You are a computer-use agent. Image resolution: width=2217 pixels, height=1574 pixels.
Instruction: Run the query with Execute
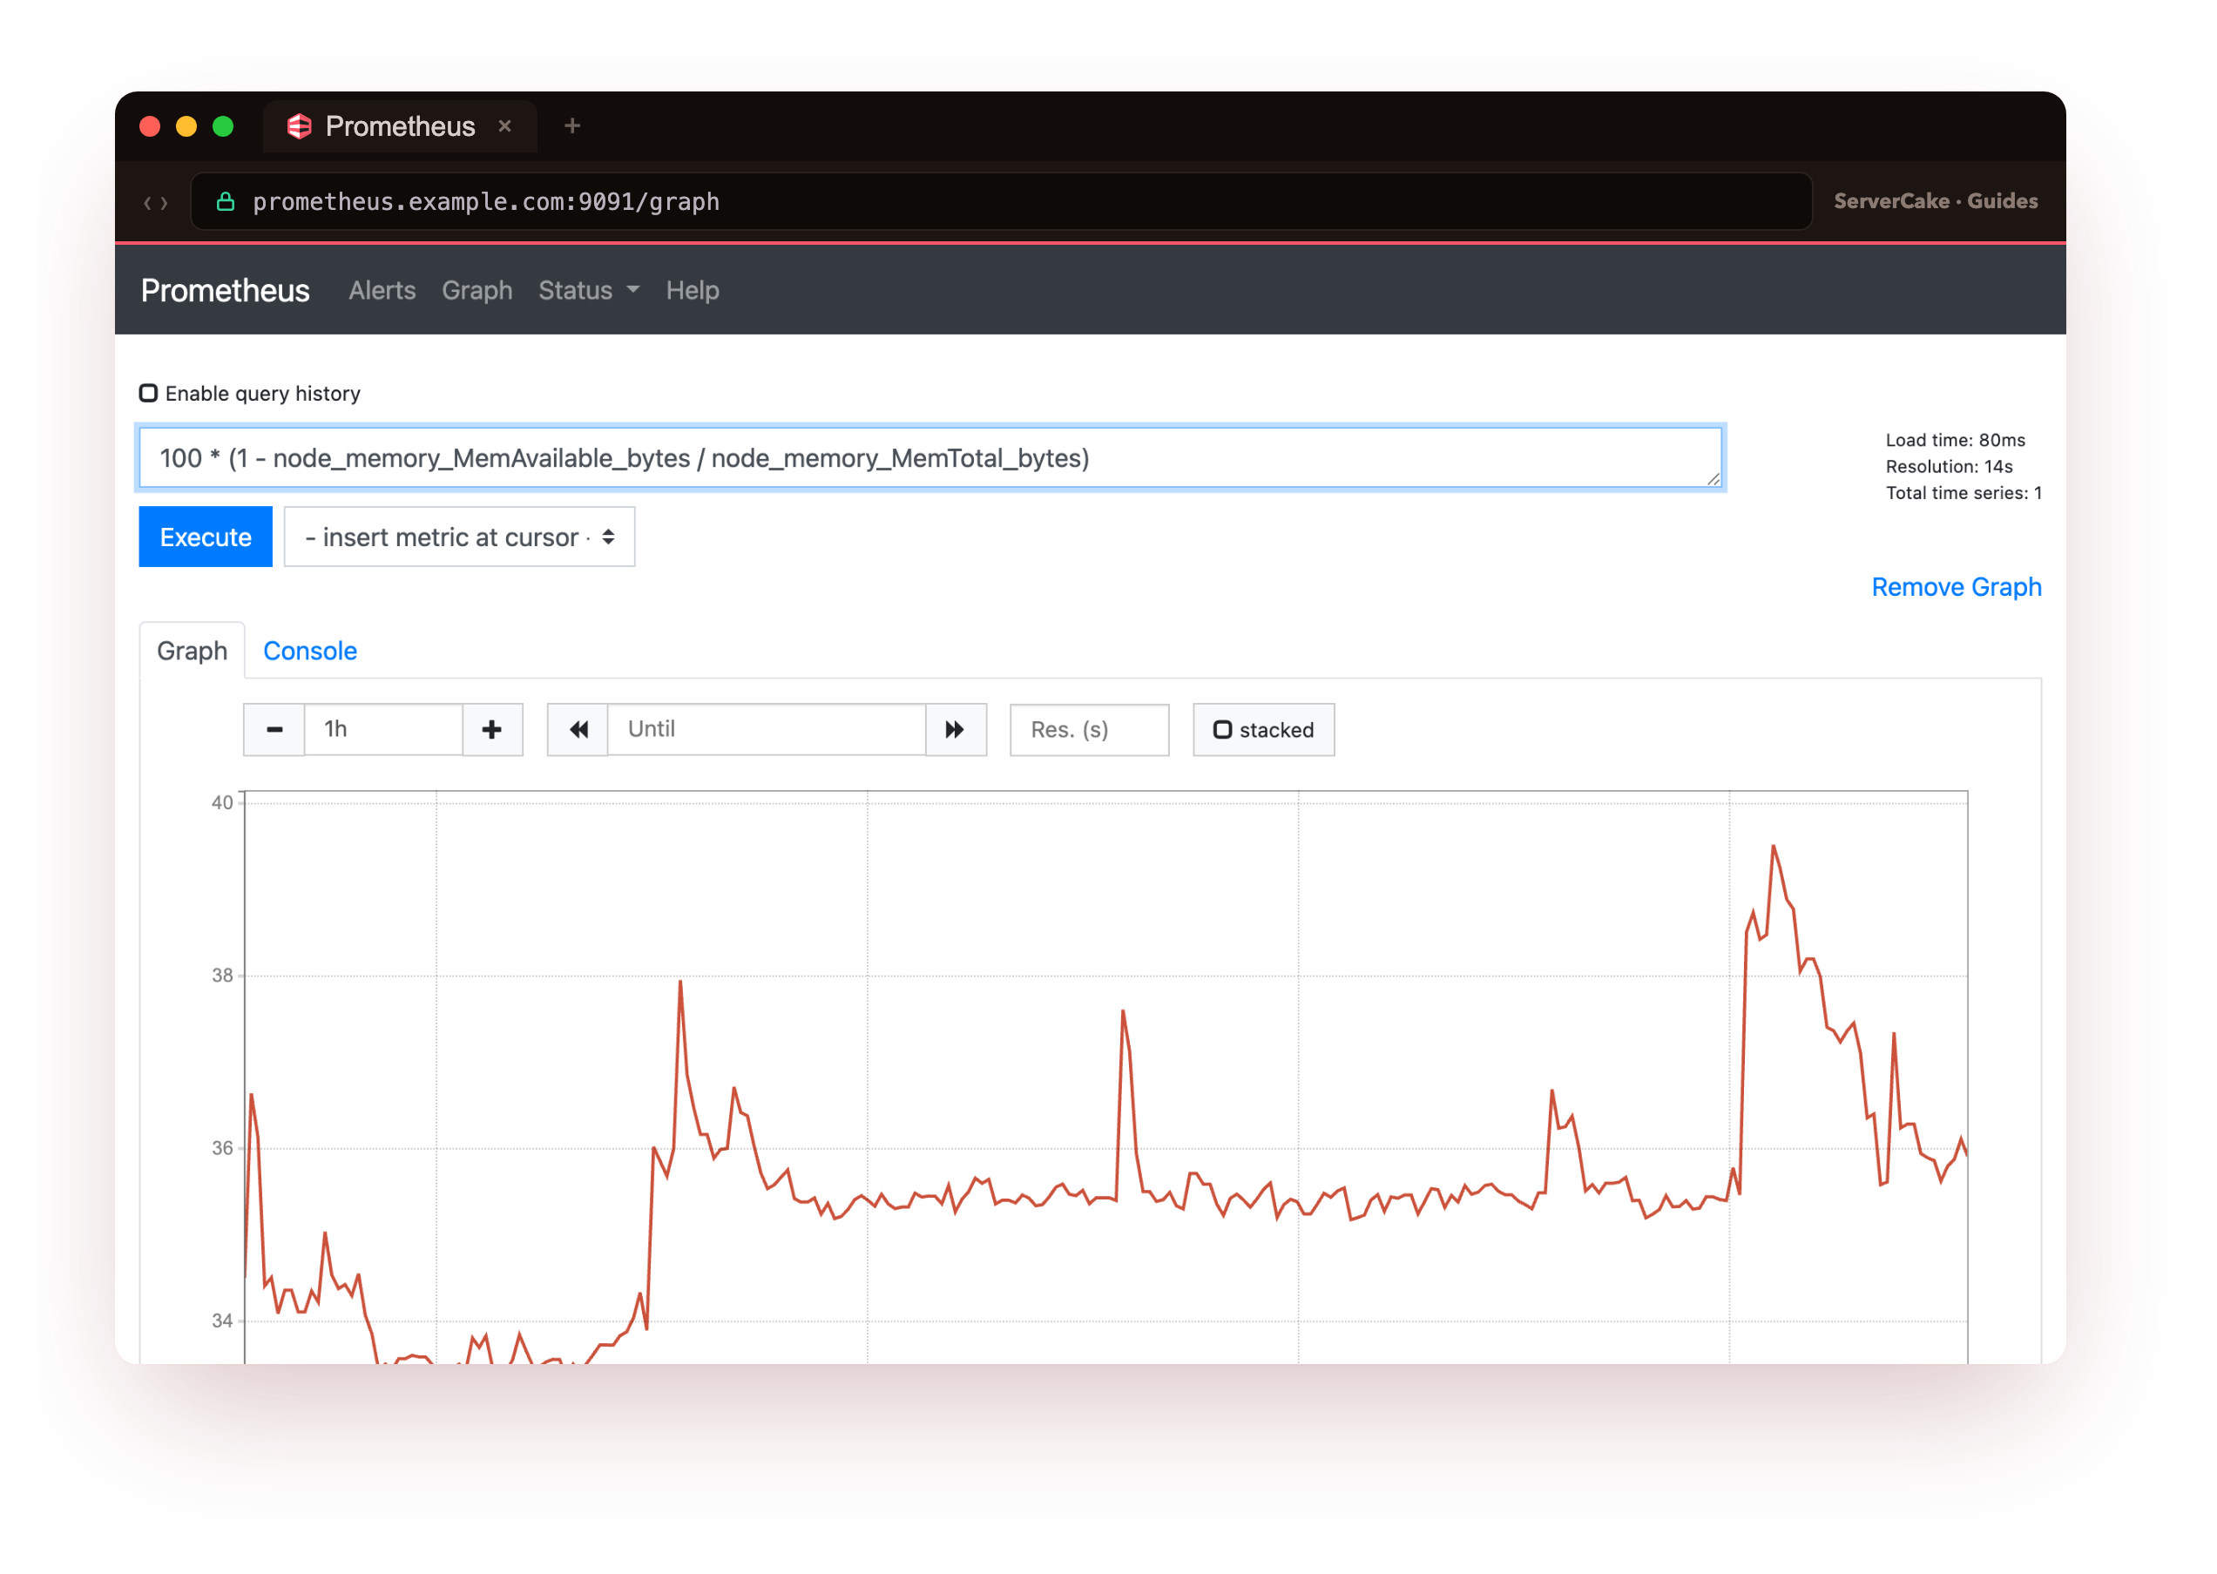[206, 537]
